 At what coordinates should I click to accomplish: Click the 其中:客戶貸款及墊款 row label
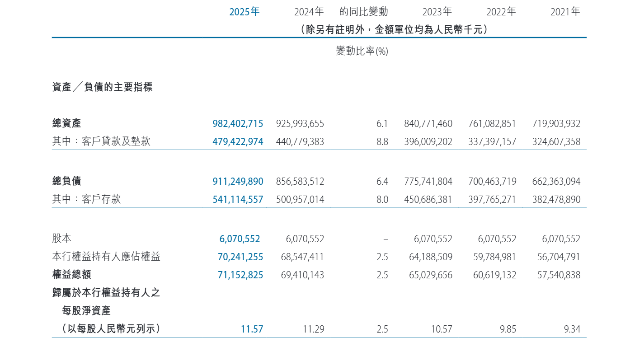(x=101, y=141)
